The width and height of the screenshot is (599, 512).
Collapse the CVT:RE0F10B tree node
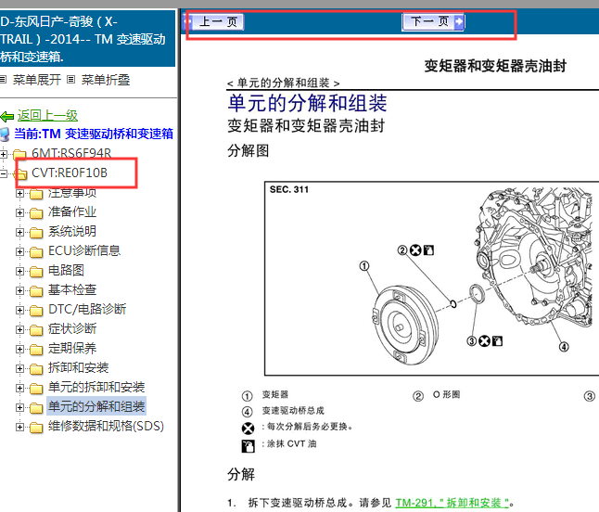(x=4, y=173)
